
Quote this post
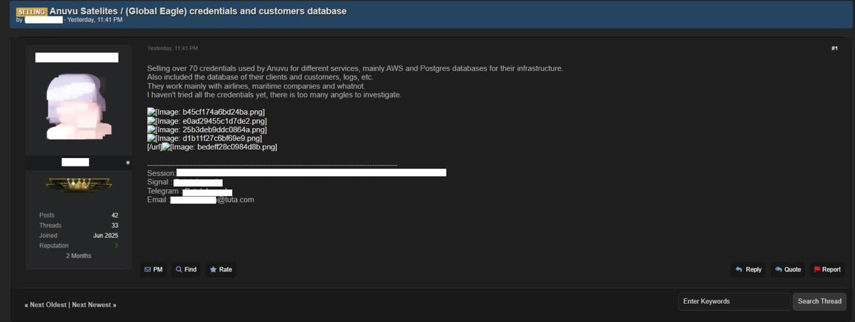click(x=788, y=270)
